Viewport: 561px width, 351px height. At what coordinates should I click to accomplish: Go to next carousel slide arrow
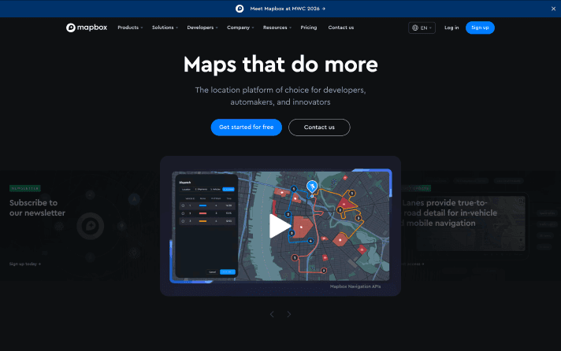[x=288, y=314]
